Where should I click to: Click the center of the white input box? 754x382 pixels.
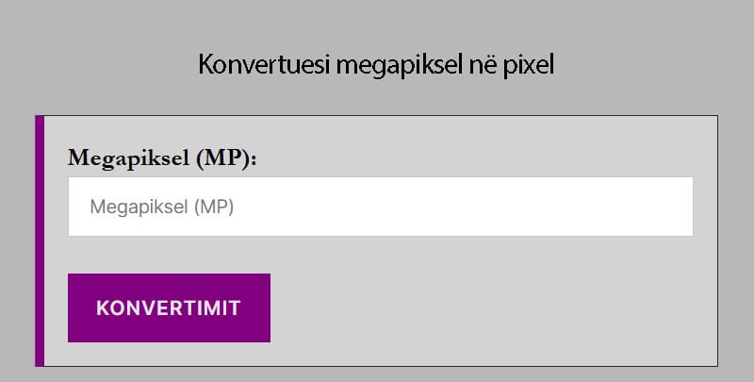point(381,207)
